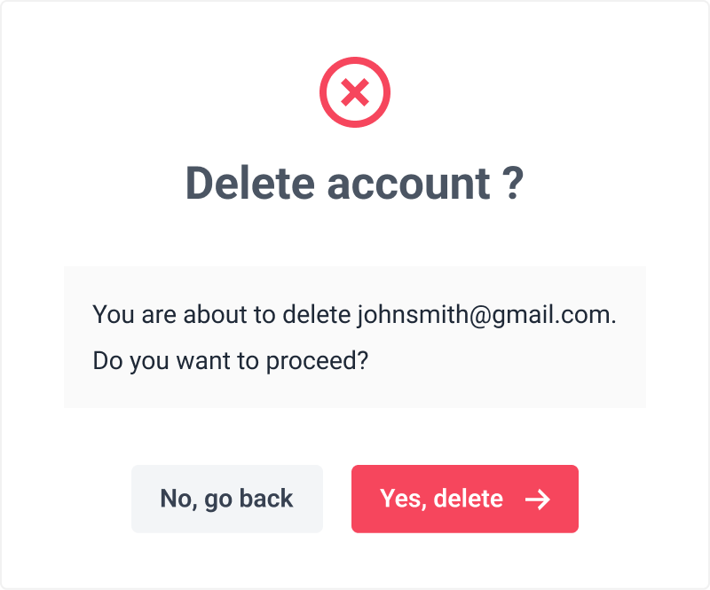The height and width of the screenshot is (590, 710).
Task: Click the You are about to delete text
Action: point(221,314)
